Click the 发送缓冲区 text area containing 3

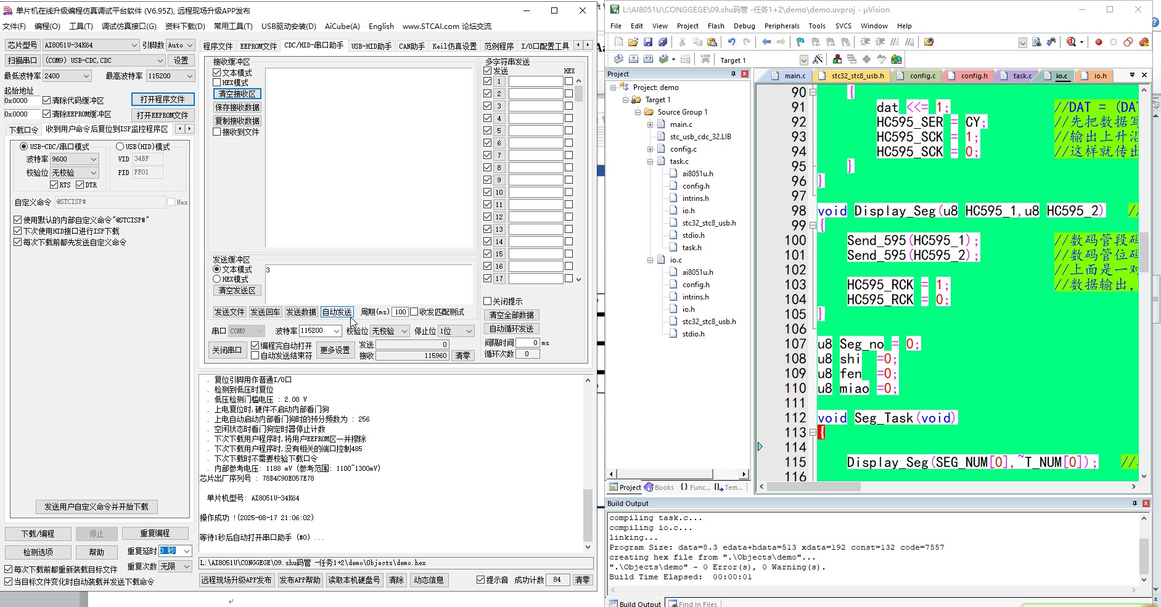click(369, 283)
